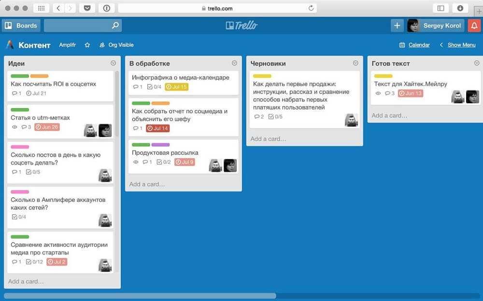Viewport: 483px width, 301px height.
Task: Open card Как собрать отчет по соцмедиа
Action: point(184,117)
